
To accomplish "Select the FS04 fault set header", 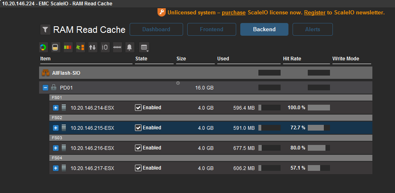I will [211, 158].
